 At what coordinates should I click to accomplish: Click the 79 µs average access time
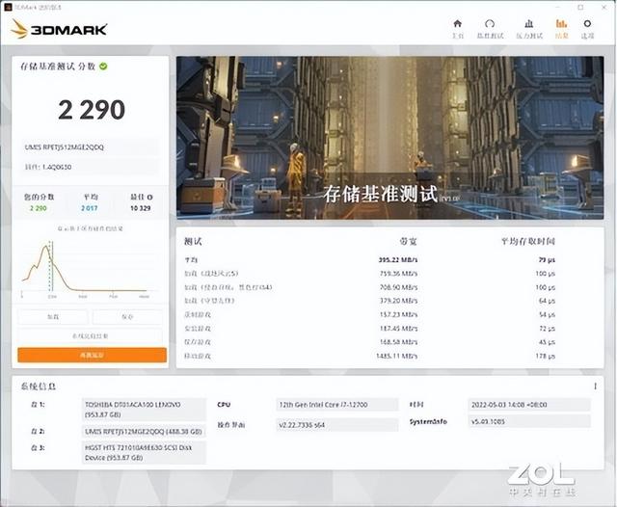[x=547, y=260]
